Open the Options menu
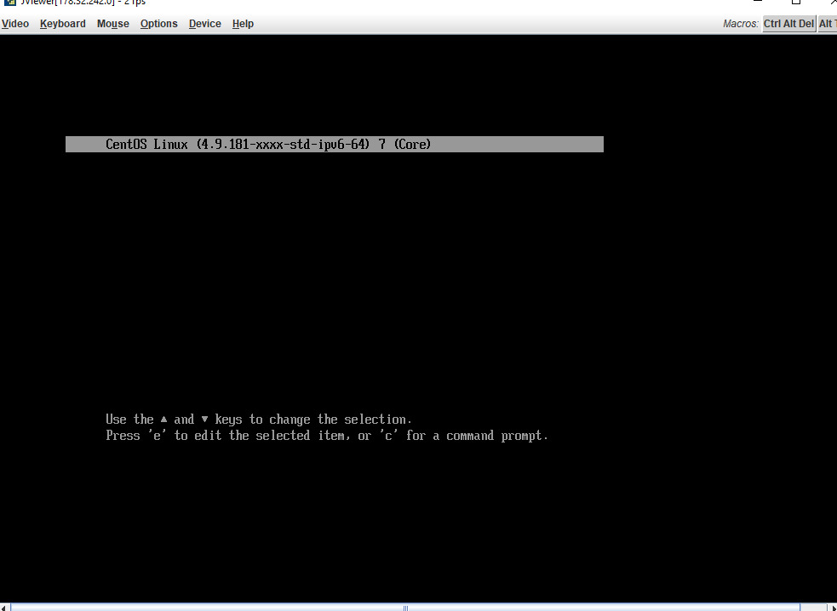This screenshot has height=611, width=837. tap(158, 24)
